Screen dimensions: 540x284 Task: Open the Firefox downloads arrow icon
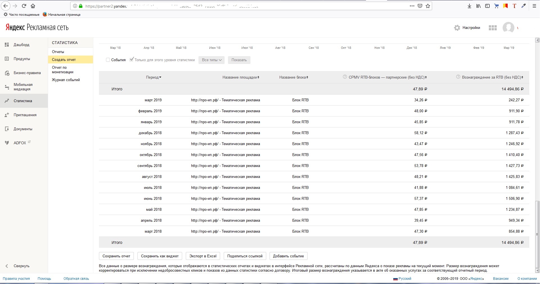pos(469,6)
